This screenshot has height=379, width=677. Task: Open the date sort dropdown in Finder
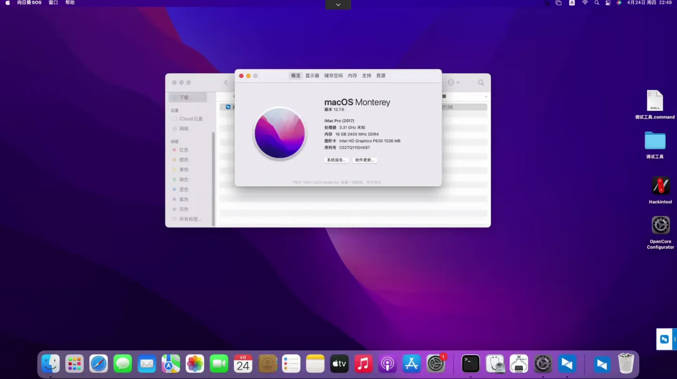485,96
